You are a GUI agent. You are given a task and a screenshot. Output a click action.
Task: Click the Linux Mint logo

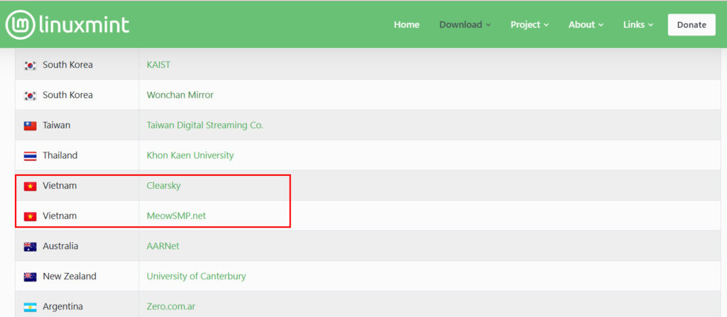pos(67,25)
